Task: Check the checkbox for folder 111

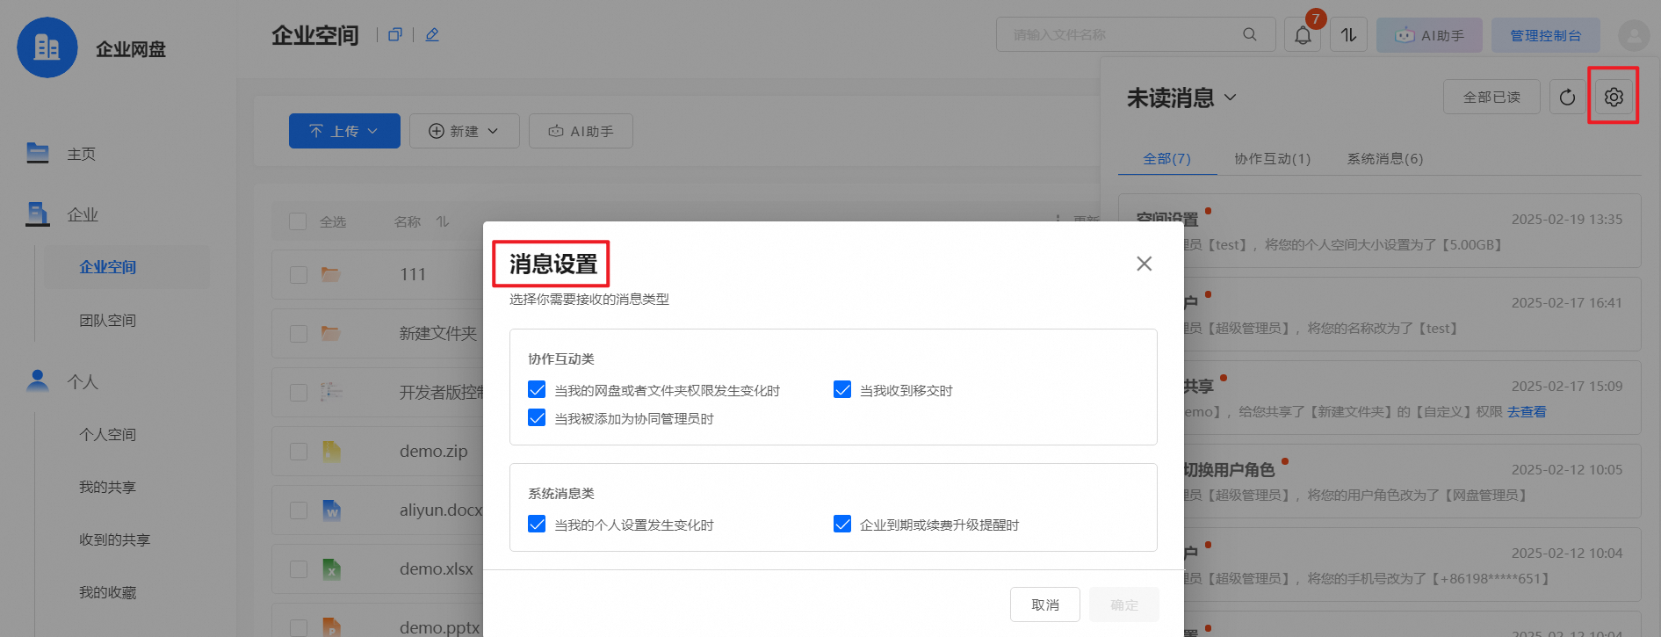Action: click(x=298, y=275)
